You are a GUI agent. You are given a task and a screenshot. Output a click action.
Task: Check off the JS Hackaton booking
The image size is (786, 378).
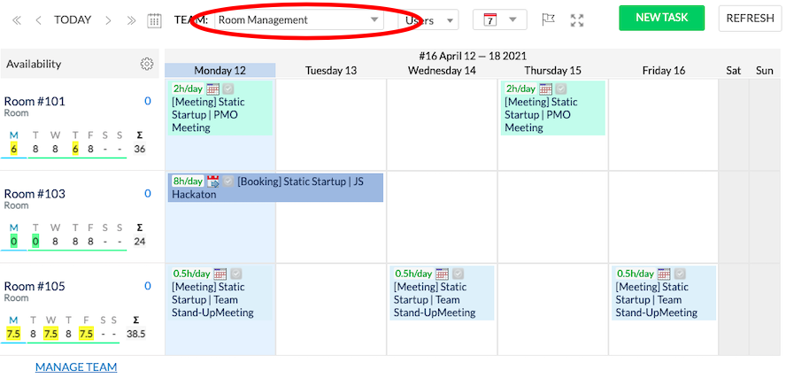tap(228, 181)
